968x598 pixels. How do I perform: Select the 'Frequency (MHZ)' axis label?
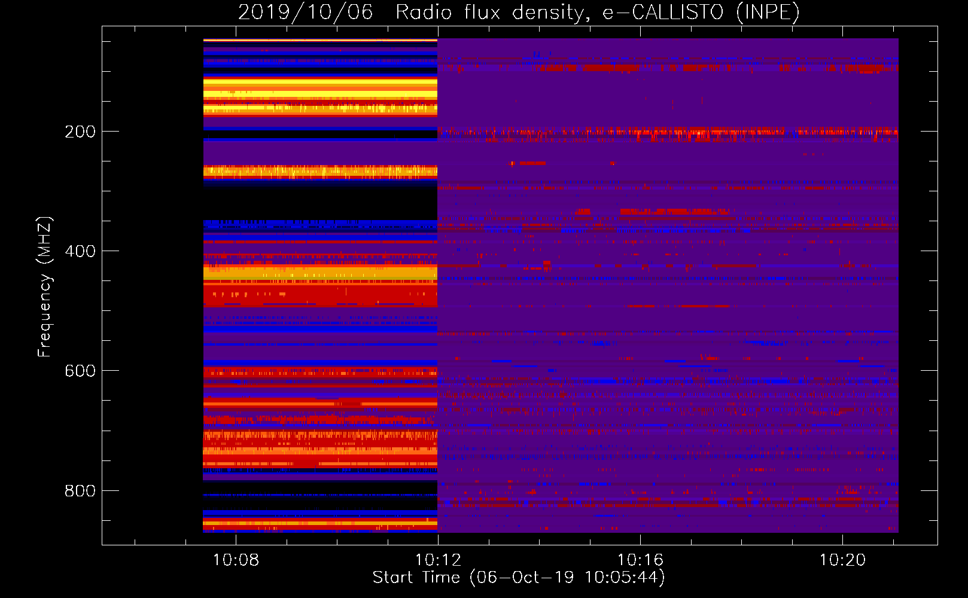coord(45,286)
